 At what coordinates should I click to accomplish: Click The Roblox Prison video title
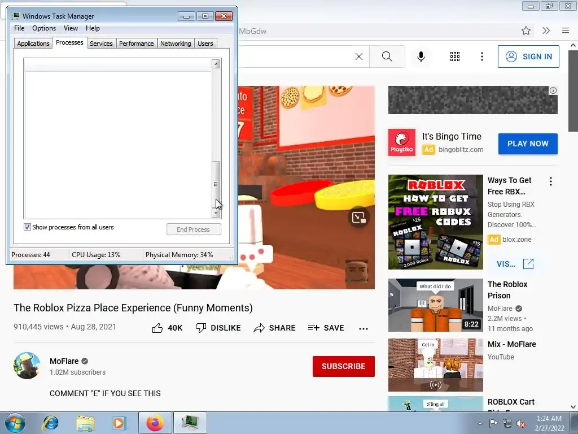tap(507, 290)
